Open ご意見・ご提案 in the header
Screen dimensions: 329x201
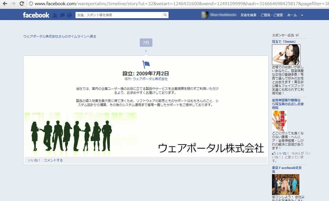272,15
